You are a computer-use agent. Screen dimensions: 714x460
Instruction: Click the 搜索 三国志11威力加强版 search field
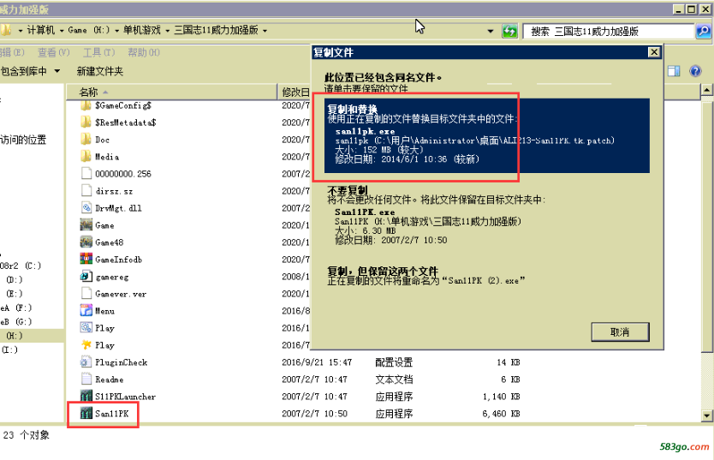[609, 32]
